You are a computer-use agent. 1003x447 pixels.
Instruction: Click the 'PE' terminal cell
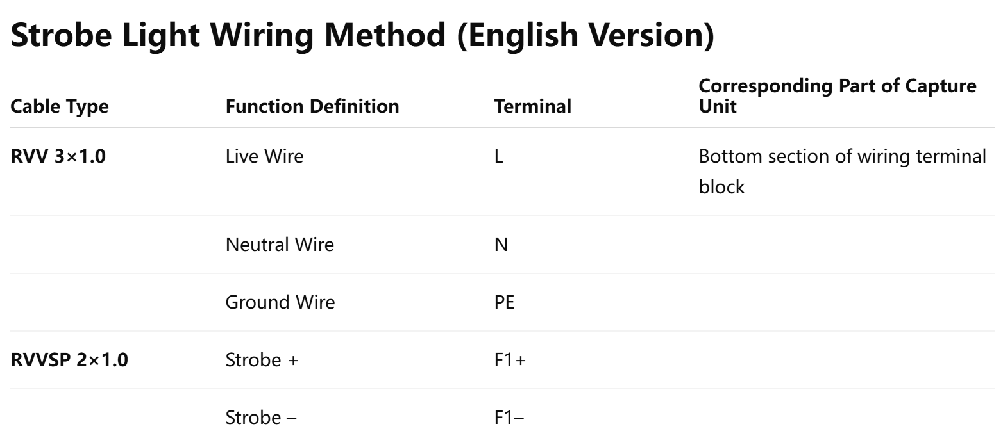coord(504,302)
